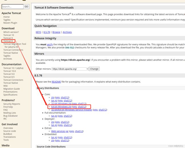
Task: Download 64-bit Windows zip
Action: tap(61, 107)
